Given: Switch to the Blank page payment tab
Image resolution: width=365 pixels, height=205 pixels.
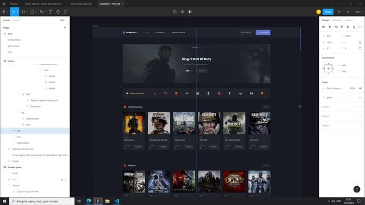Looking at the screenshot, I should (81, 4).
